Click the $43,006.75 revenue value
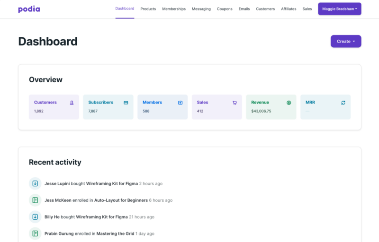This screenshot has height=242, width=379. (x=261, y=111)
